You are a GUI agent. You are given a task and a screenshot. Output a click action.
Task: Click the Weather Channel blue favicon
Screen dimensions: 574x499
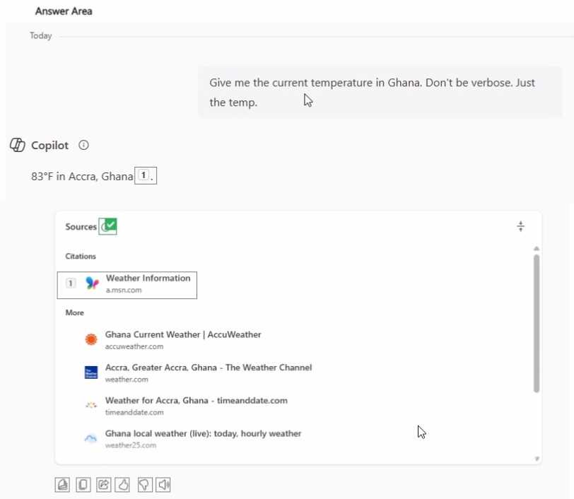coord(90,372)
